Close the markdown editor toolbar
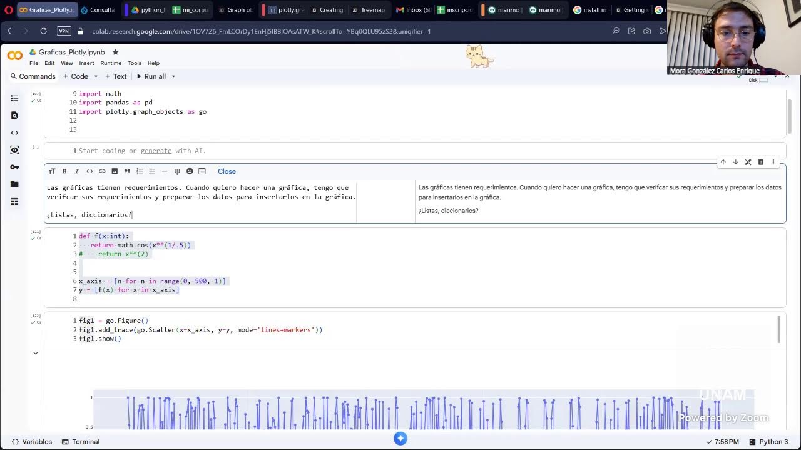Image resolution: width=801 pixels, height=450 pixels. pos(227,171)
